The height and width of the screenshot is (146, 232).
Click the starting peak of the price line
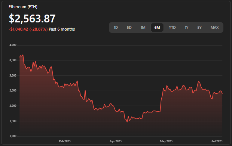click(x=23, y=55)
